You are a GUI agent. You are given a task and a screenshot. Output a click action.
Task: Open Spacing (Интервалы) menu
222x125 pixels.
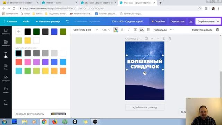click(x=160, y=30)
